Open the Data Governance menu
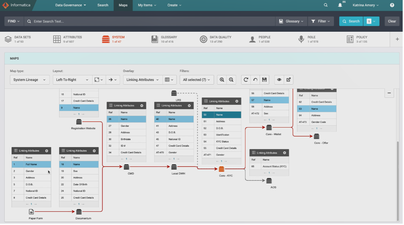Viewport: 404px width, 225px height. (70, 5)
